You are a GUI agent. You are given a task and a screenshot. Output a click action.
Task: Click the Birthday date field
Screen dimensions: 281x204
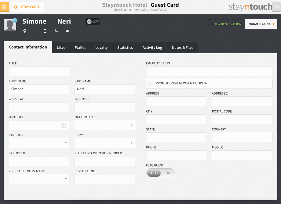[39, 125]
